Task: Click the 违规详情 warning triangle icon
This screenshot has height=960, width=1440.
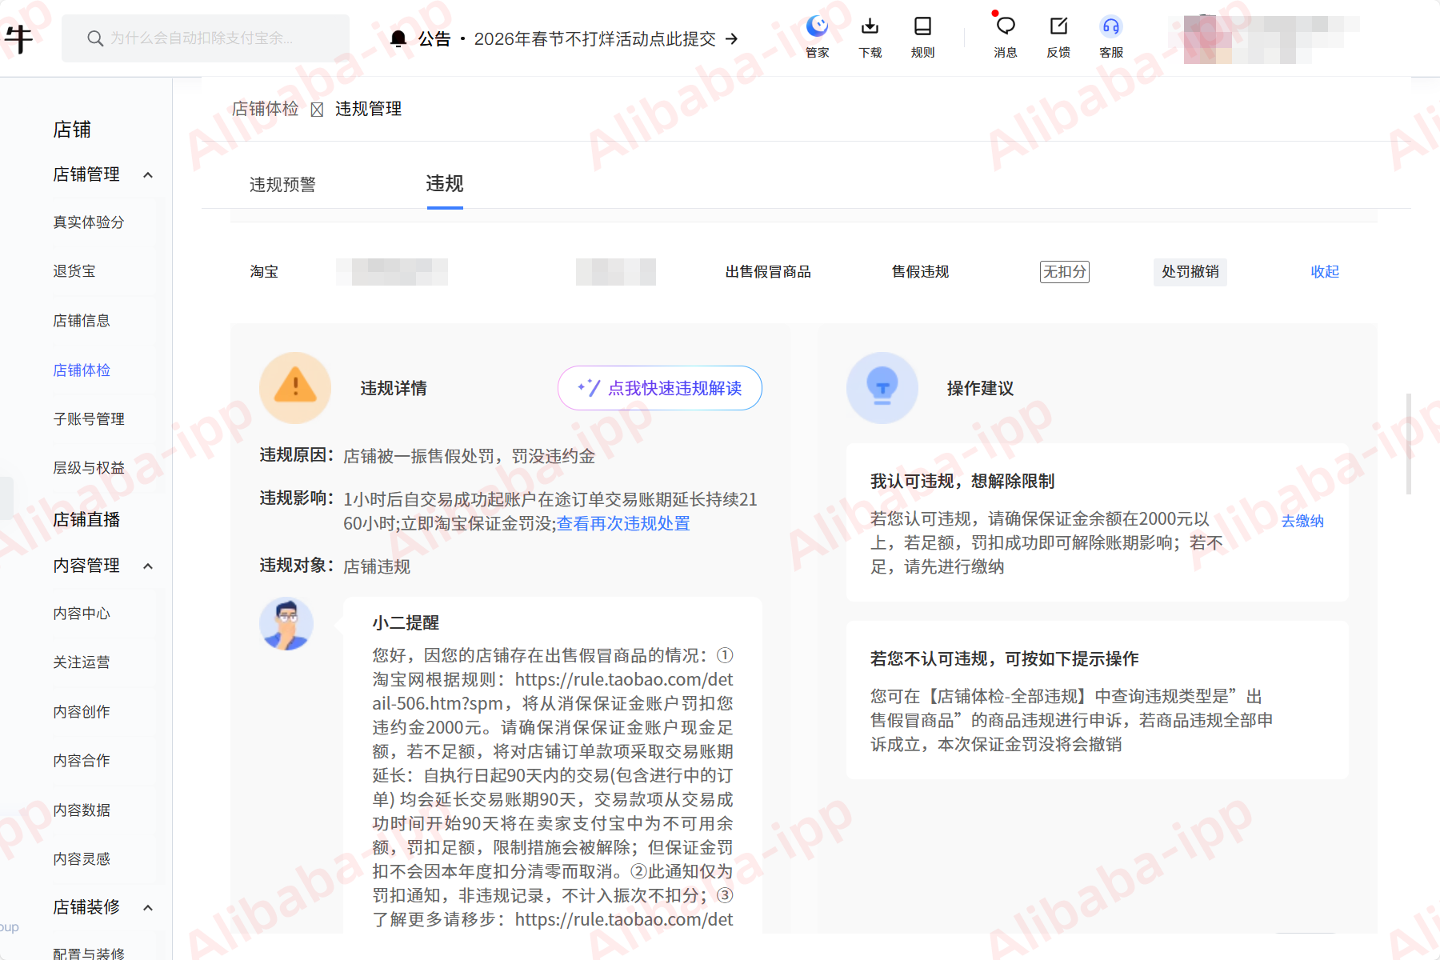Action: pyautogui.click(x=295, y=388)
